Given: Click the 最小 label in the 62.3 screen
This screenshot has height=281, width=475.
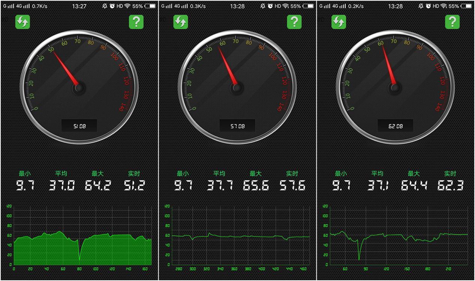Looking at the screenshot, I should [x=341, y=174].
